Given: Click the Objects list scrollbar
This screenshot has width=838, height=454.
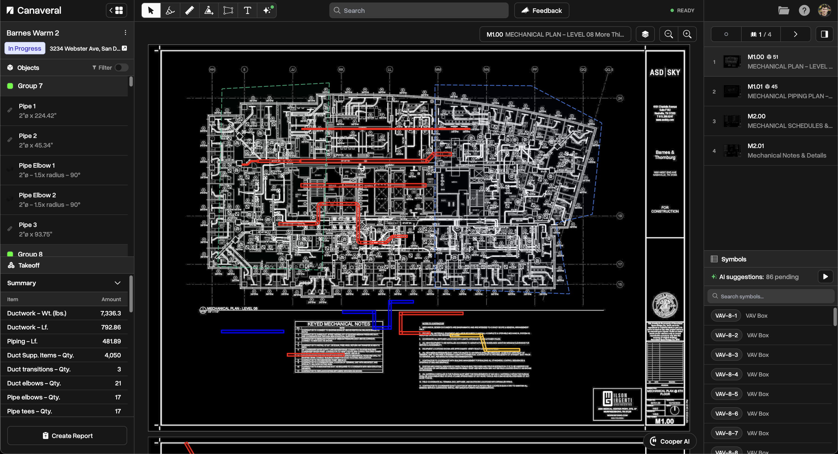Looking at the screenshot, I should coord(131,81).
